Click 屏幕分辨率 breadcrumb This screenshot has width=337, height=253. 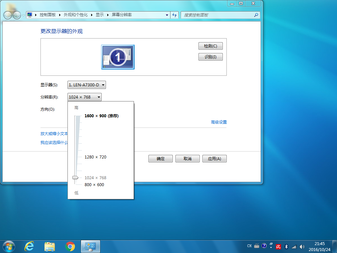(x=122, y=14)
